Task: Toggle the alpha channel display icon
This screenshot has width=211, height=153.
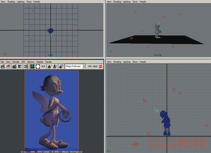Action: tap(38, 66)
